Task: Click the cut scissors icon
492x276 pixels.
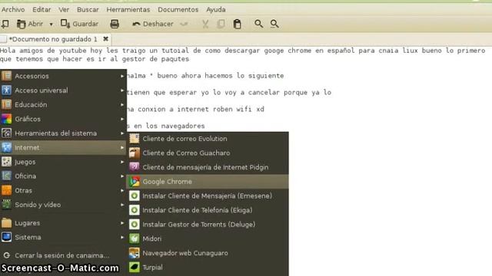Action: tap(205, 24)
